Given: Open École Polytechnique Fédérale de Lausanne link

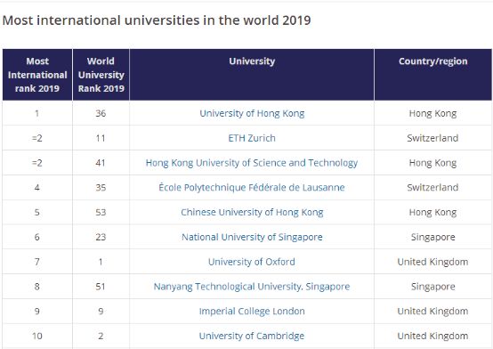Looking at the screenshot, I should point(252,188).
